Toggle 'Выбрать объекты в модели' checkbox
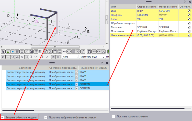This screenshot has height=121, width=192. pyautogui.click(x=3, y=117)
